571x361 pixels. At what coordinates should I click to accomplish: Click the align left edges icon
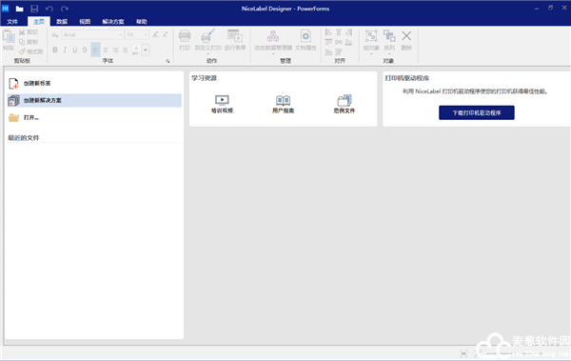[x=328, y=32]
